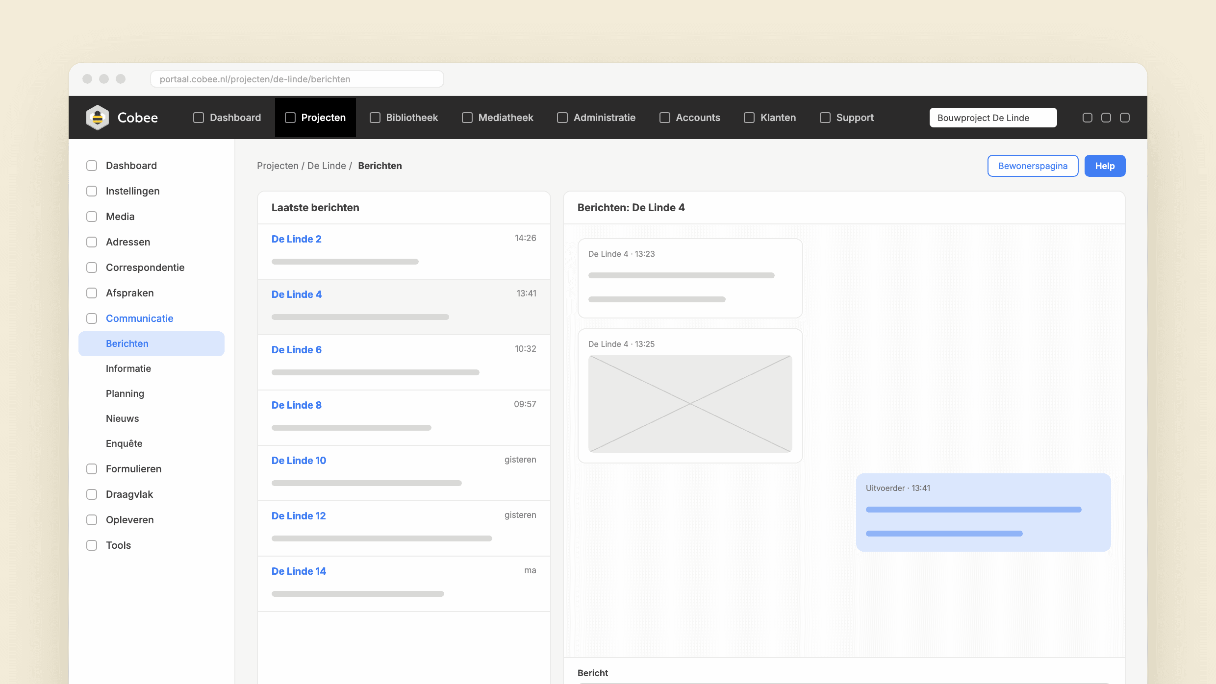Screen dimensions: 1216x684
Task: Click the middle square icon in top-right header
Action: [1106, 118]
